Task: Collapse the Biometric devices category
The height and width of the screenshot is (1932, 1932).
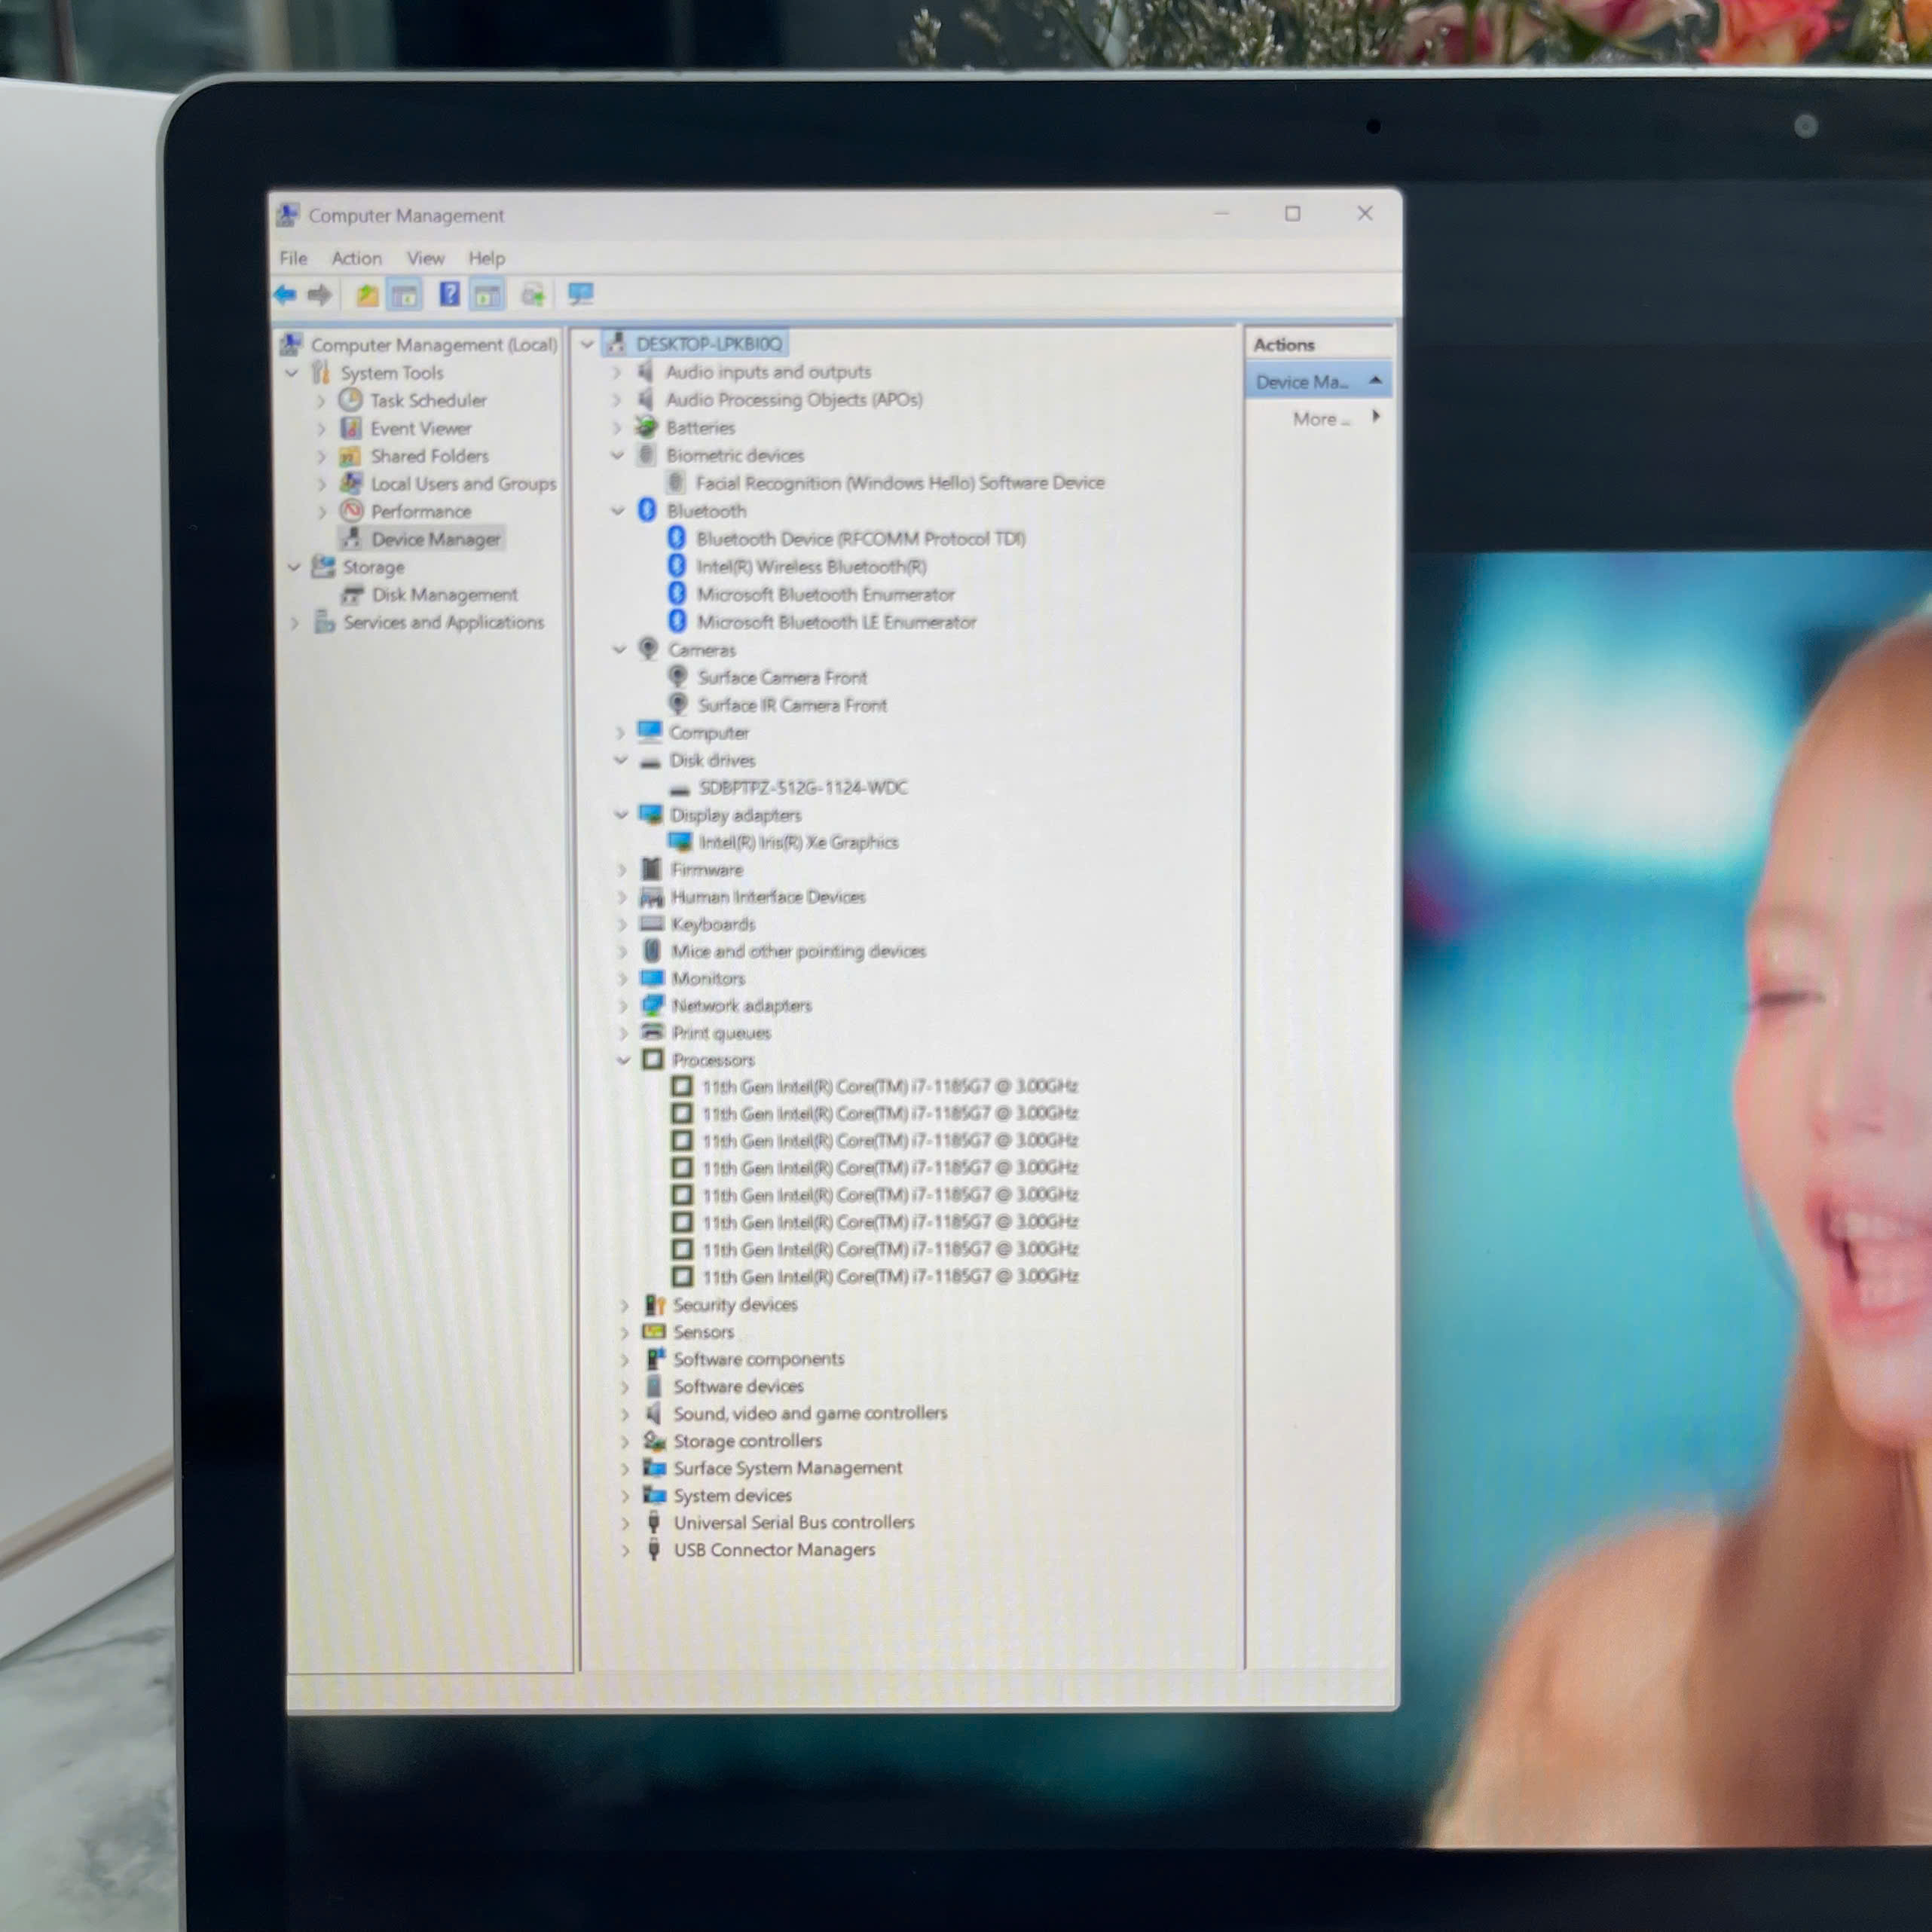Action: click(618, 455)
